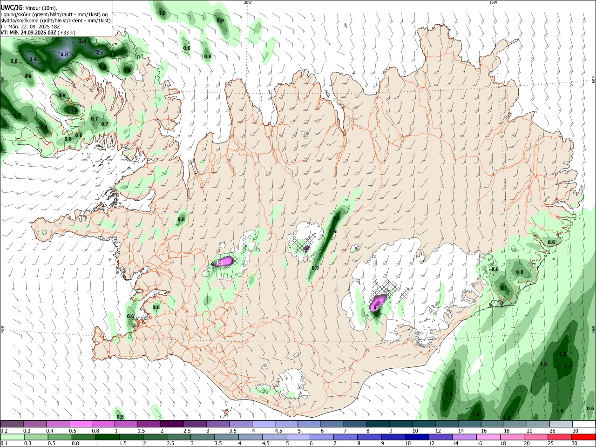Click the 3.4 precipitation value on the map

(x=33, y=59)
